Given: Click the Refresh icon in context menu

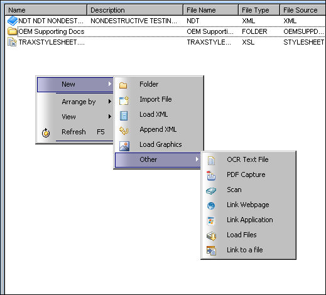Looking at the screenshot, I should coord(46,132).
